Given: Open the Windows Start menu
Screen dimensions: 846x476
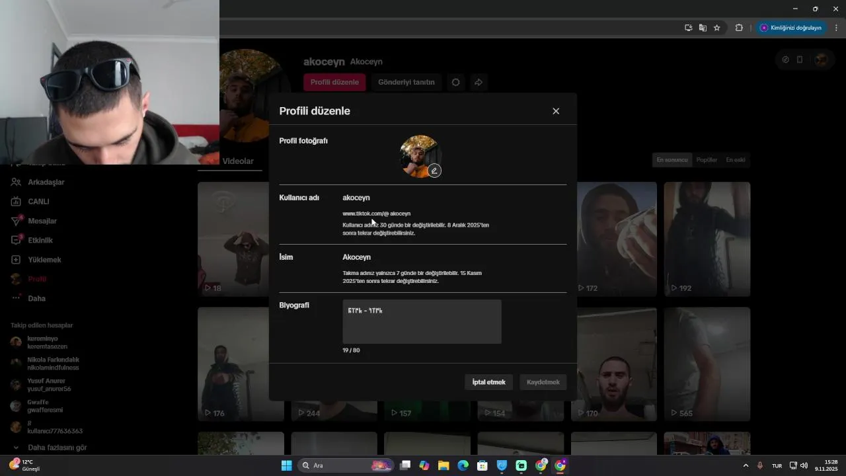Looking at the screenshot, I should tap(287, 465).
